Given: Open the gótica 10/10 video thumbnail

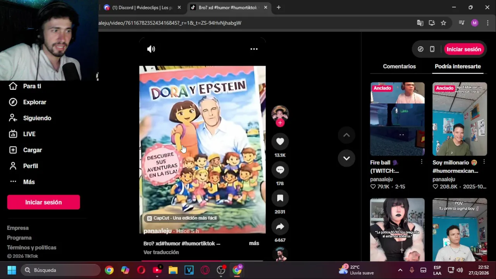Looking at the screenshot, I should (x=397, y=229).
